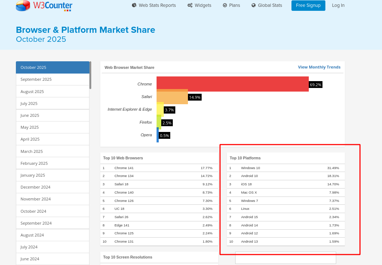
Task: Open the Web Stats Reports menu
Action: [157, 5]
